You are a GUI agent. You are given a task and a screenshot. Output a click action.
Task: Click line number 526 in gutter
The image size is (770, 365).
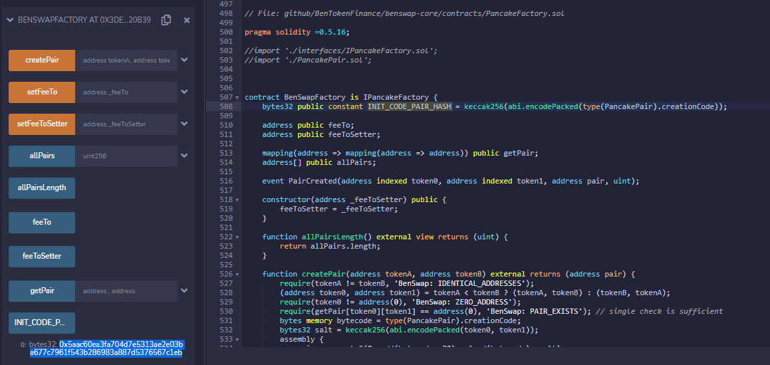pyautogui.click(x=226, y=274)
